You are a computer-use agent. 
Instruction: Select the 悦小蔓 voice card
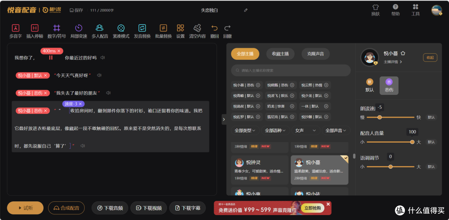(320, 170)
